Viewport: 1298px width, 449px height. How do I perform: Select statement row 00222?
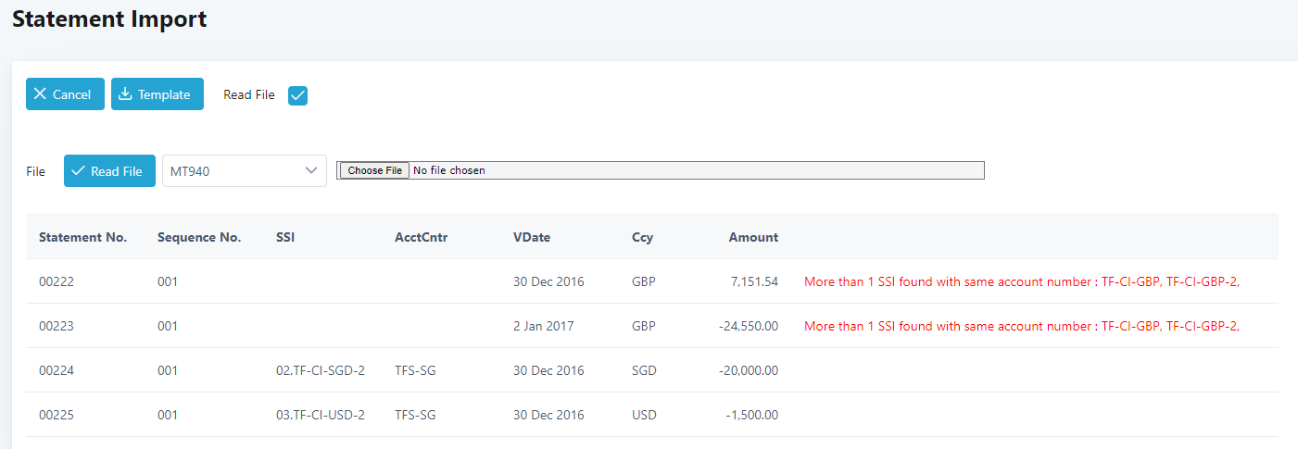652,281
